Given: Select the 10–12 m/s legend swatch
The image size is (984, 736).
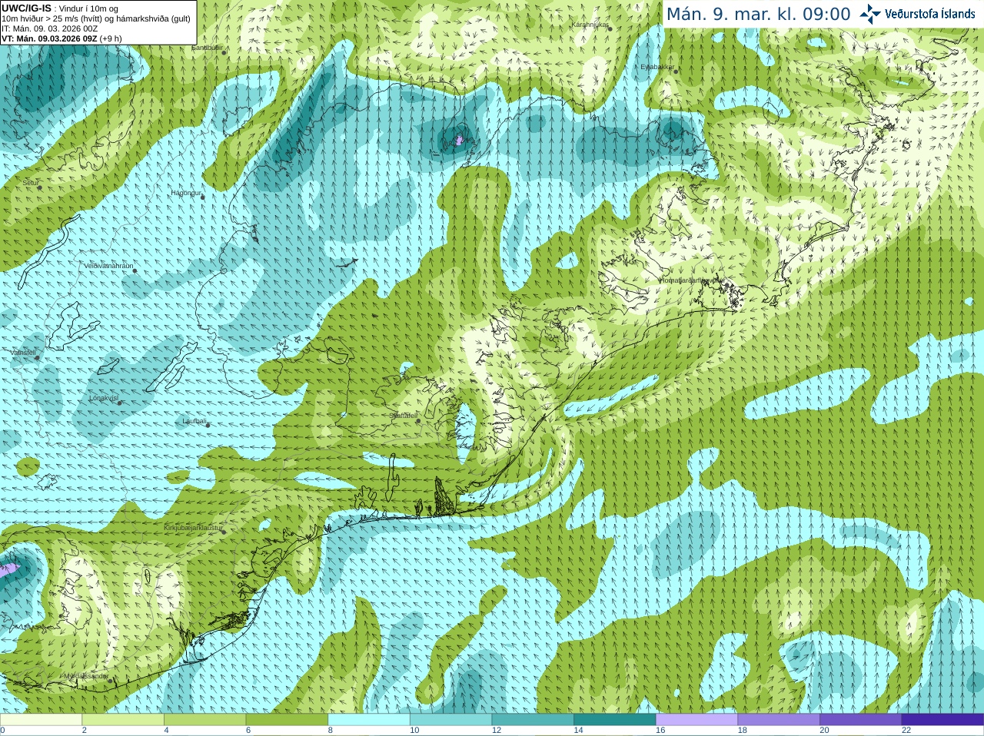Looking at the screenshot, I should point(450,720).
